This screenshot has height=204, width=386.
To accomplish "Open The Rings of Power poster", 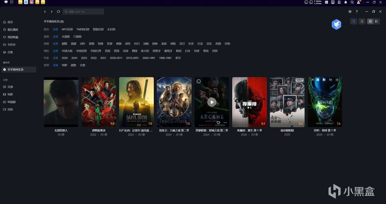I will [174, 102].
